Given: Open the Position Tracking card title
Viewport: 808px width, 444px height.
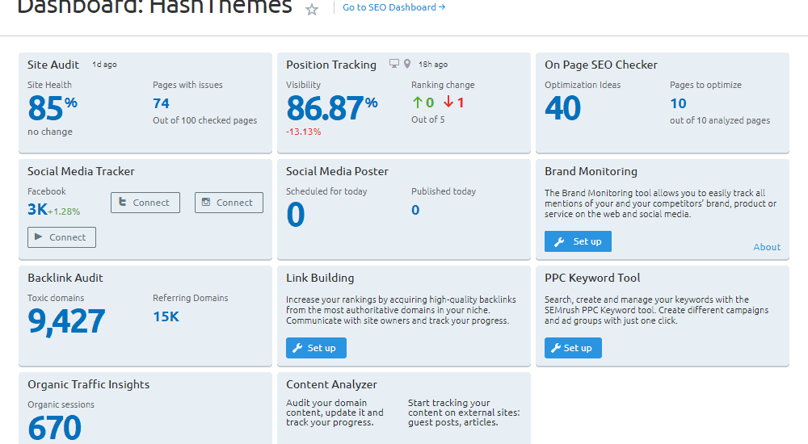Looking at the screenshot, I should [330, 65].
